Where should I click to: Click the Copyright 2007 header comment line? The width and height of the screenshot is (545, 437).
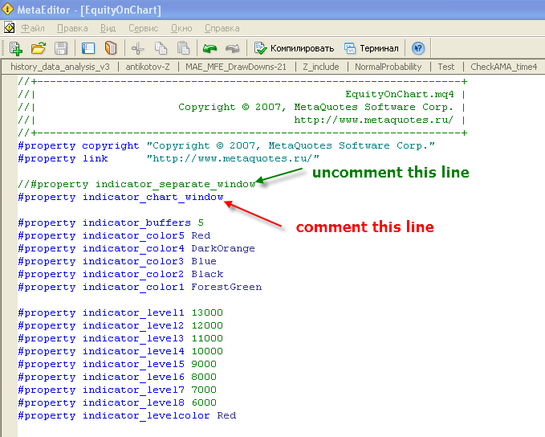(x=316, y=107)
